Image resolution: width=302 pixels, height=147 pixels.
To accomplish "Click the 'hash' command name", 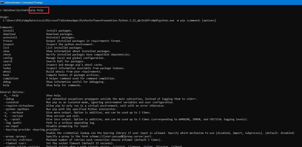I will click(6, 75).
